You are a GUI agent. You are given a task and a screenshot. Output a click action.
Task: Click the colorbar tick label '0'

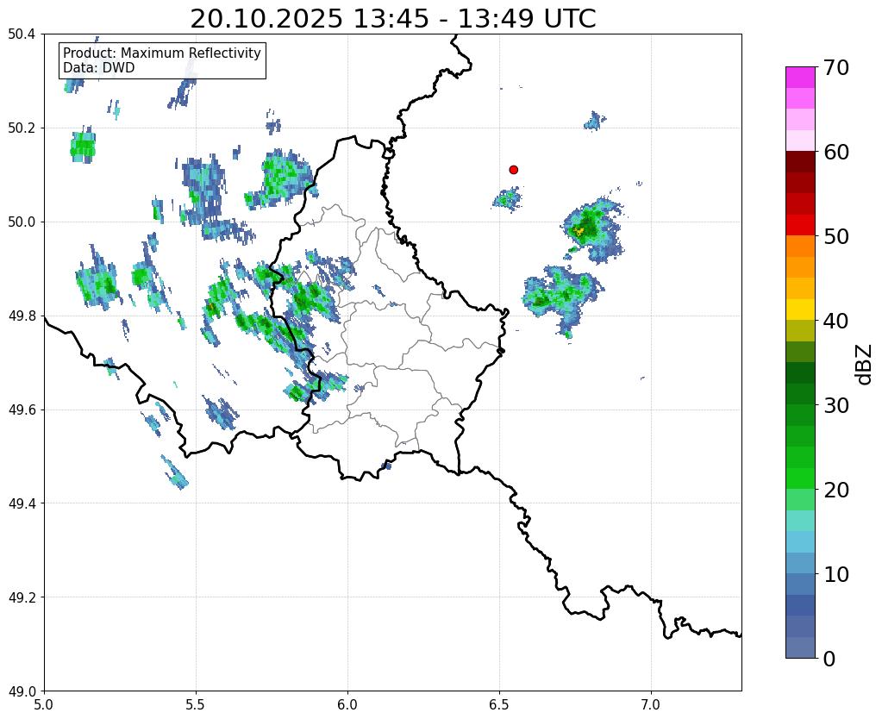829,659
